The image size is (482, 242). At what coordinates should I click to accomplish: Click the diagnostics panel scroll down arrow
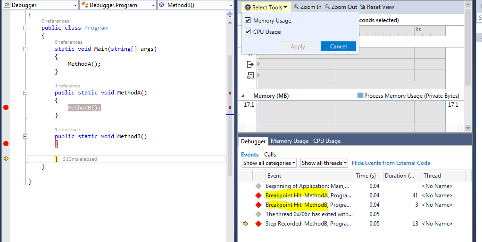pos(468,128)
